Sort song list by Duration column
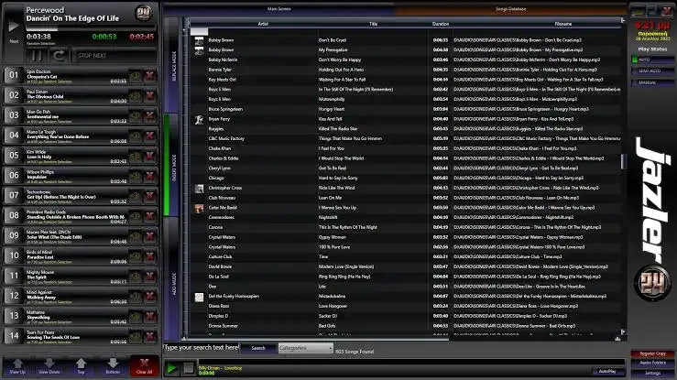The image size is (677, 380). point(441,24)
